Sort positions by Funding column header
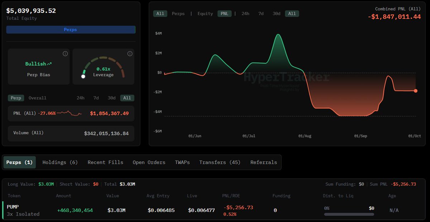This screenshot has height=222, width=430. [281, 196]
